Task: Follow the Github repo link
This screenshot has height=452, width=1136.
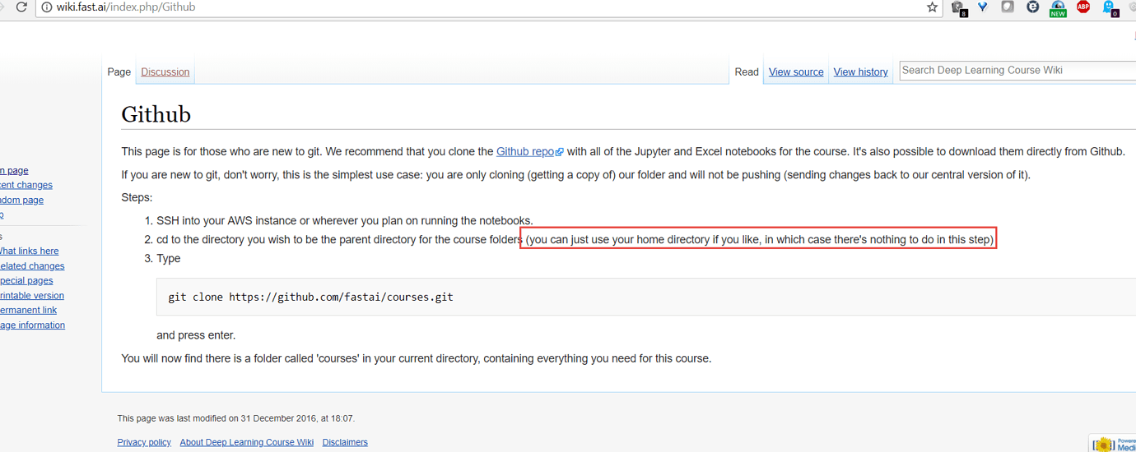Action: (525, 152)
